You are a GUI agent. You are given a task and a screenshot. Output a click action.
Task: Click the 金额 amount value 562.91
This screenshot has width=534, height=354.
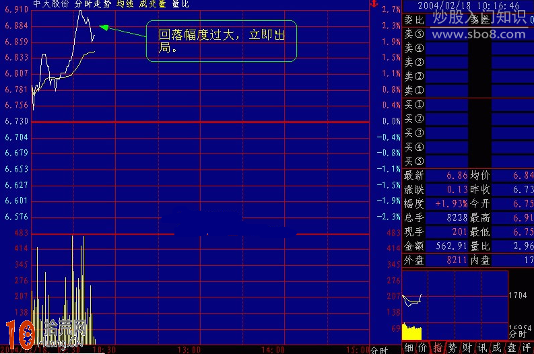452,246
